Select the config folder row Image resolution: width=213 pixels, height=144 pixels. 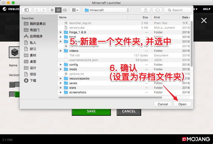coord(124,65)
